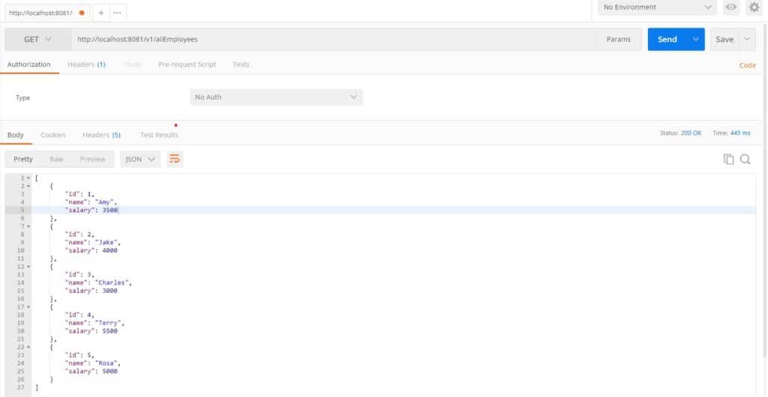The height and width of the screenshot is (397, 768).
Task: Add a new tab with plus icon
Action: [102, 12]
